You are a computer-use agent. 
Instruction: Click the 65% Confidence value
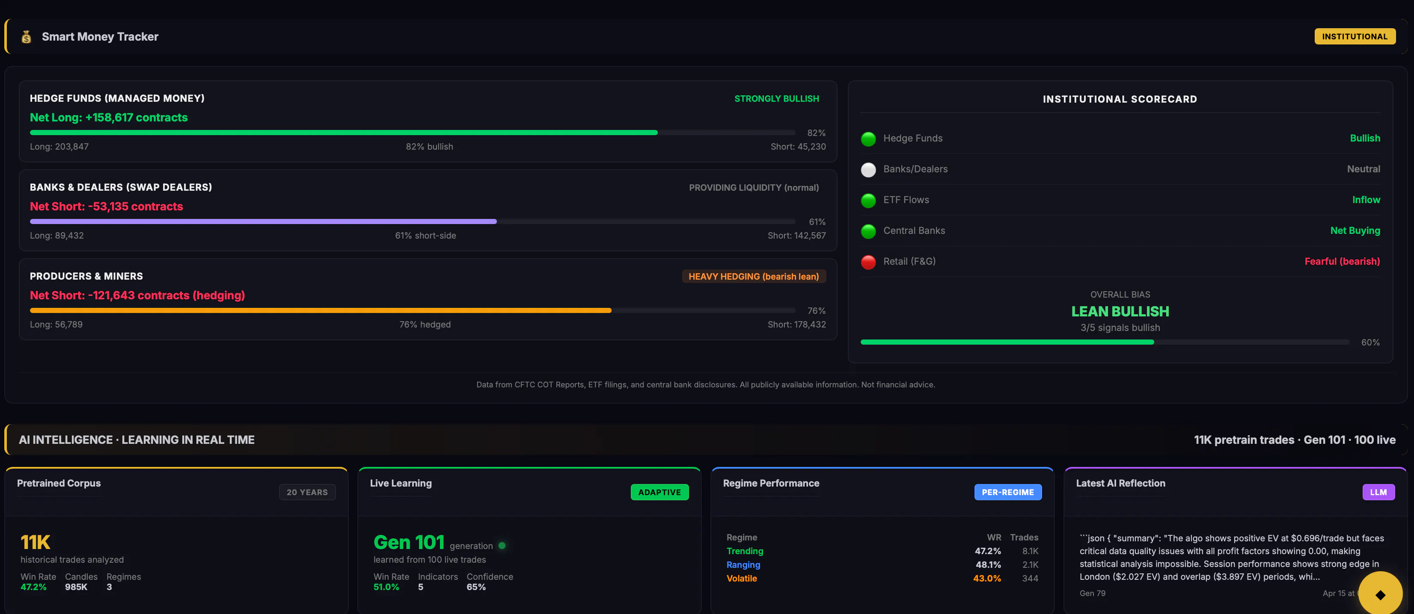pos(476,587)
